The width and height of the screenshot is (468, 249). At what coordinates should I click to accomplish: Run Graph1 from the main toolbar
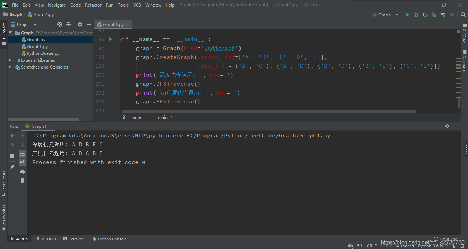407,15
